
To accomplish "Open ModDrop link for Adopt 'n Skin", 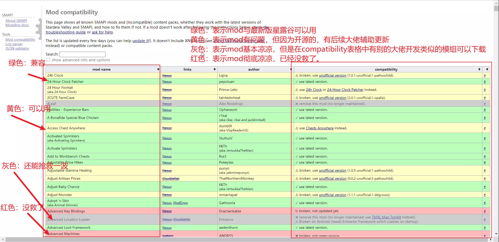I will (180, 203).
